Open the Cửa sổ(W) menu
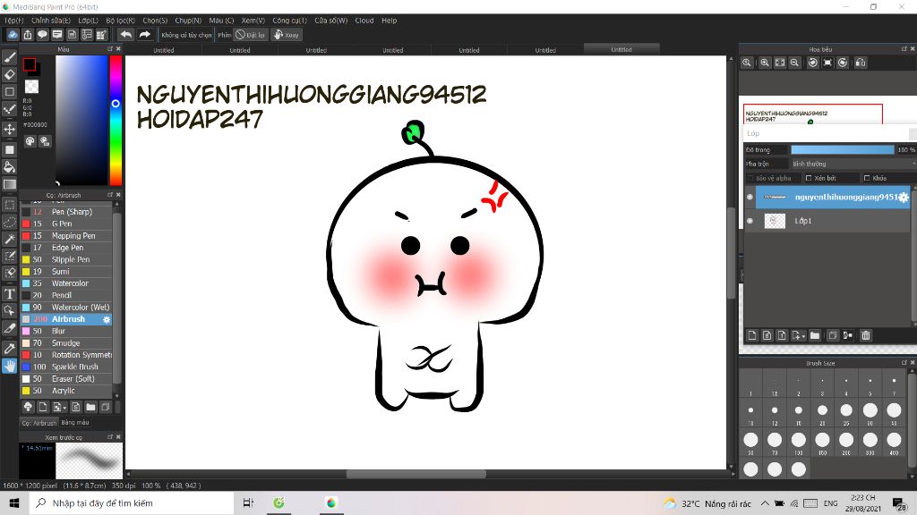 tap(331, 21)
